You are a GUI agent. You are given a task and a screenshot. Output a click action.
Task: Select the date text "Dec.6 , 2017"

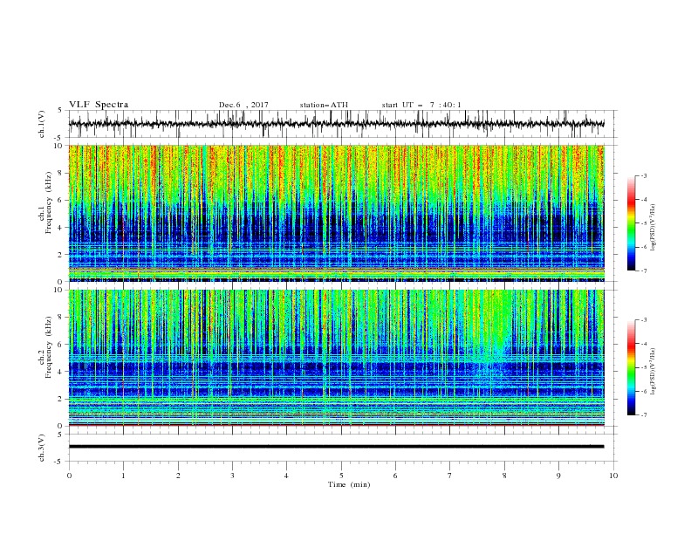(243, 105)
